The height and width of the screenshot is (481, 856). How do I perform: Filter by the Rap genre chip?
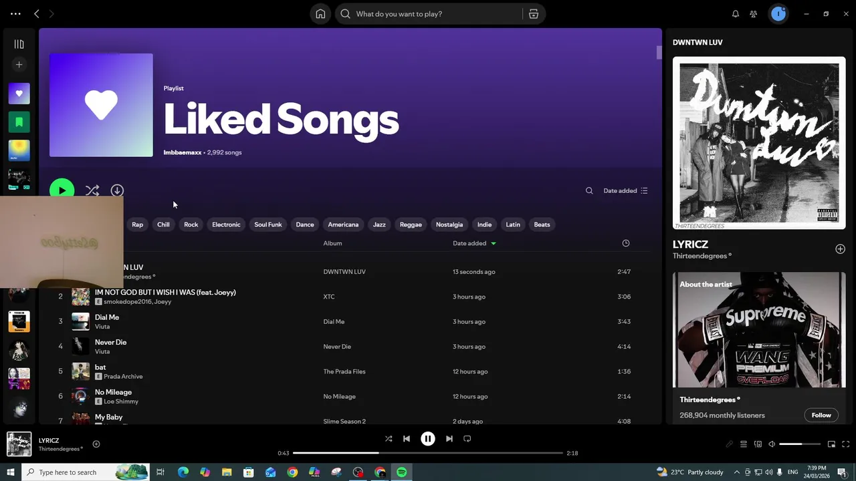coord(137,224)
